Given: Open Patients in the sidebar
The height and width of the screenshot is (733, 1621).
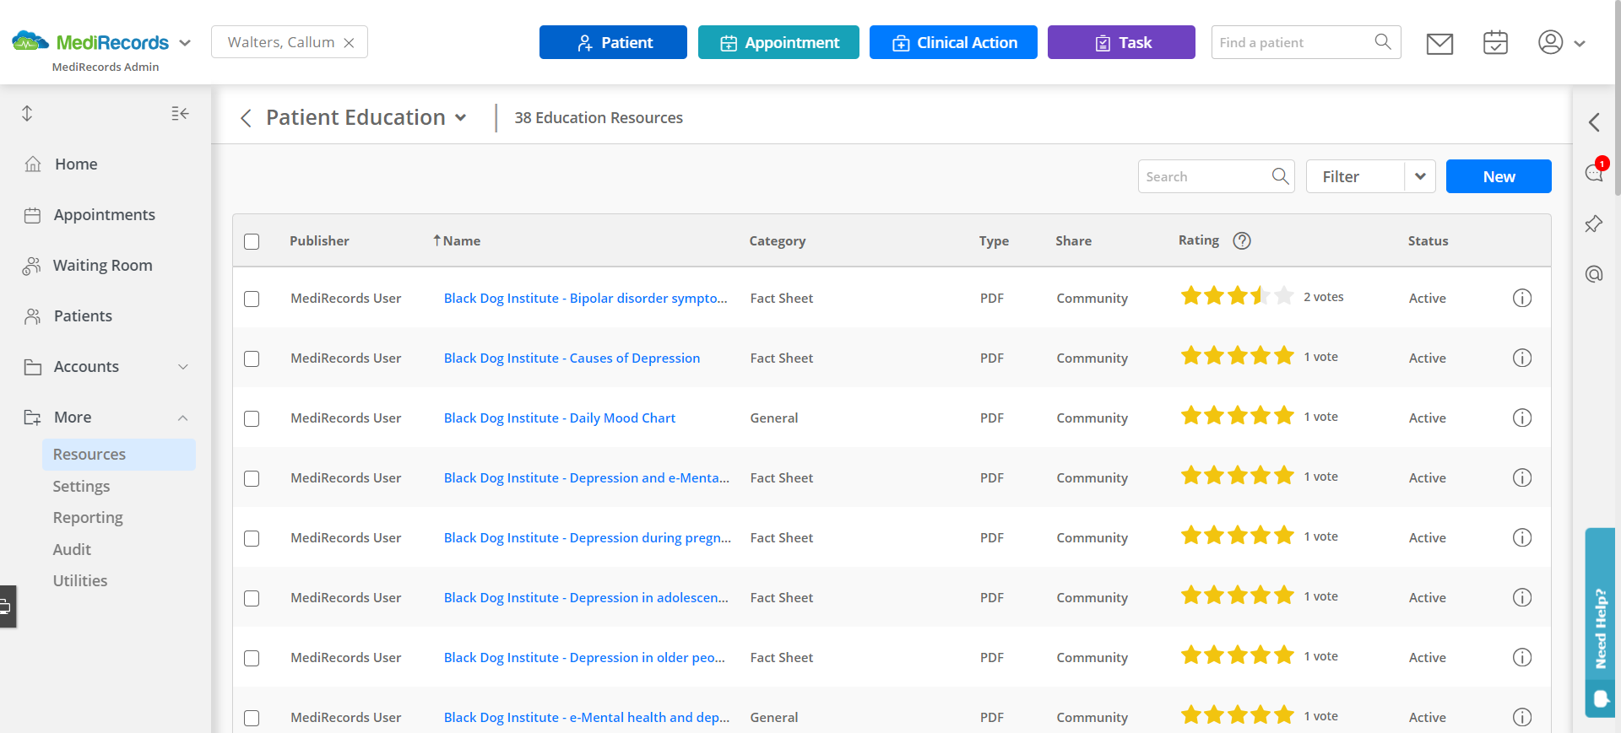Looking at the screenshot, I should [x=83, y=315].
